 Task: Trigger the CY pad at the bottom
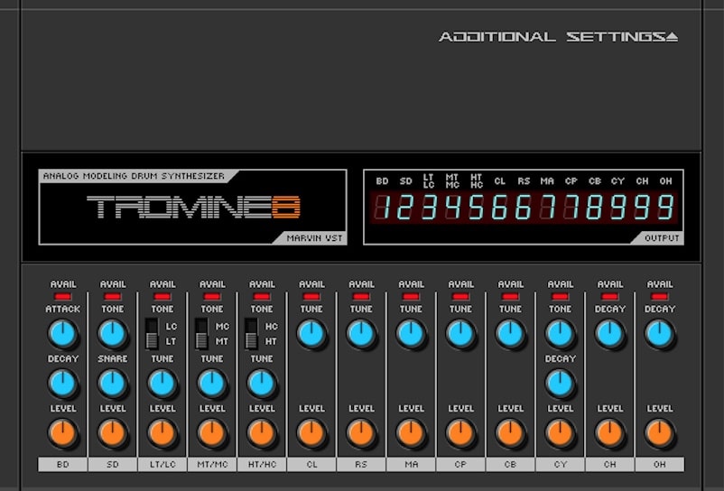pyautogui.click(x=560, y=464)
